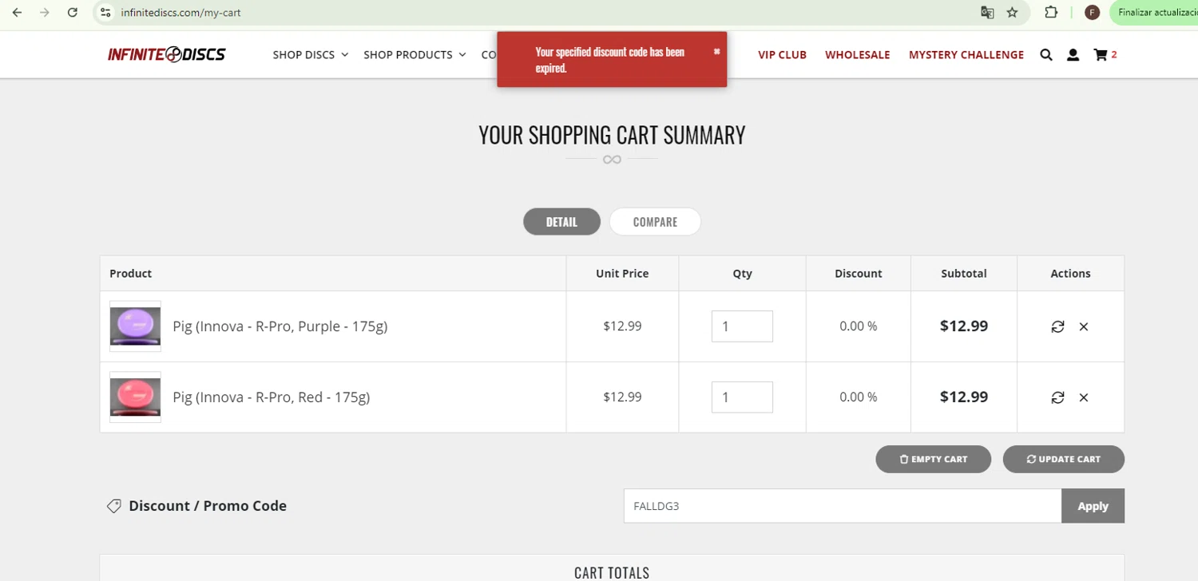Open the browser extensions puzzle icon
The width and height of the screenshot is (1198, 581).
click(x=1051, y=13)
